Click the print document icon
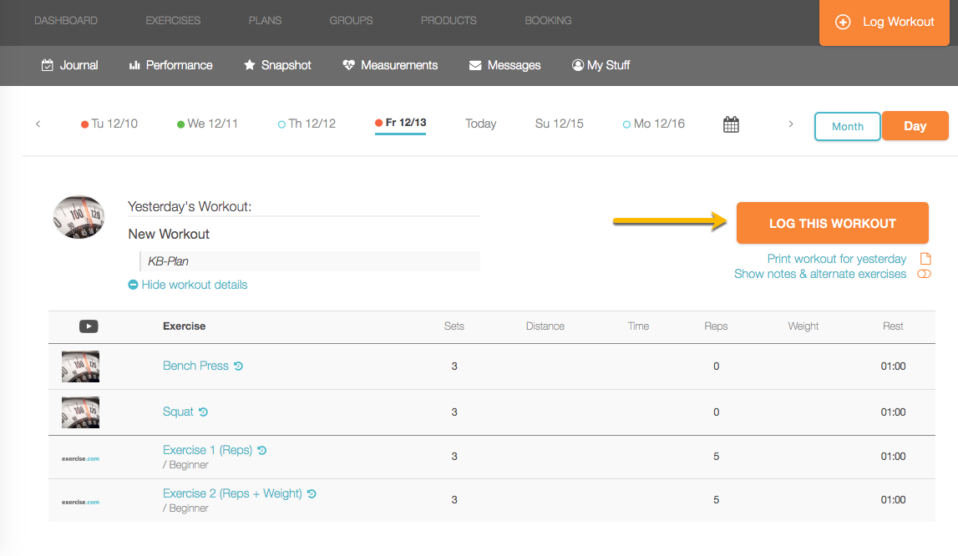Screen dimensions: 958x556 point(925,259)
